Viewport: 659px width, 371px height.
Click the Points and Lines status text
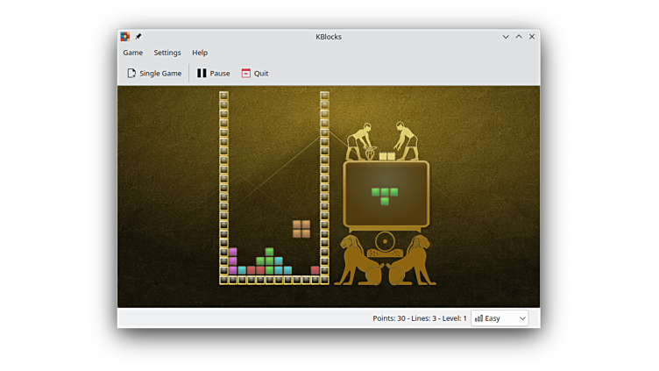point(419,318)
